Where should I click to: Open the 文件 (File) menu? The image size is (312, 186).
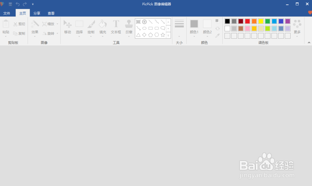(7, 13)
